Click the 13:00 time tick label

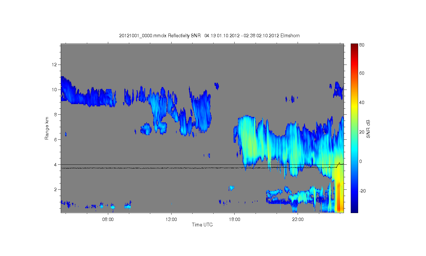point(171,219)
